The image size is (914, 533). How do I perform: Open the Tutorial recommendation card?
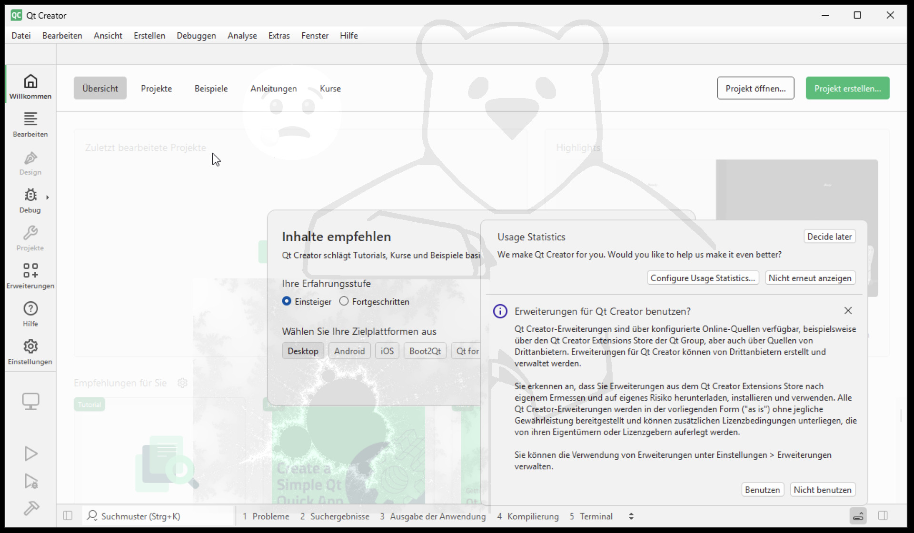(x=159, y=451)
